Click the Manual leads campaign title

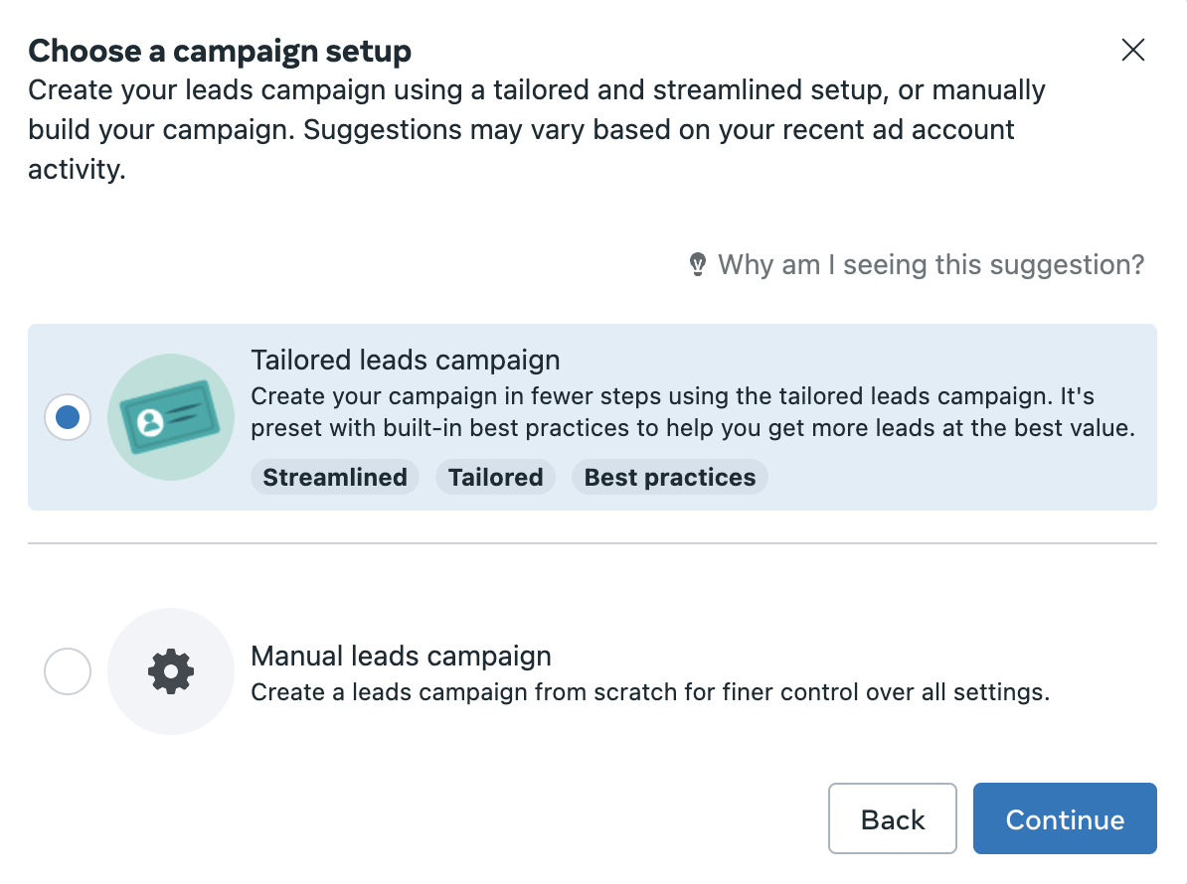pos(401,656)
